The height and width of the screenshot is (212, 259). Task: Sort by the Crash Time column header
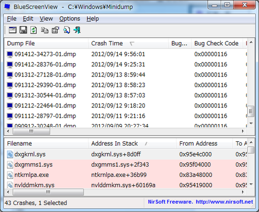[x=128, y=43]
